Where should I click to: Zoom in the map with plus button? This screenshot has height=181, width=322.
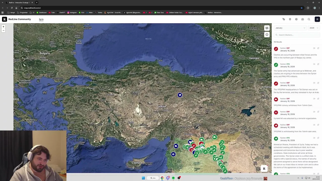pos(3,26)
